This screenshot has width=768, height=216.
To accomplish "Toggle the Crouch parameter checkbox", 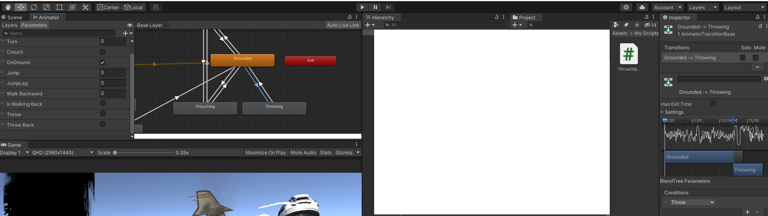I will pos(102,52).
